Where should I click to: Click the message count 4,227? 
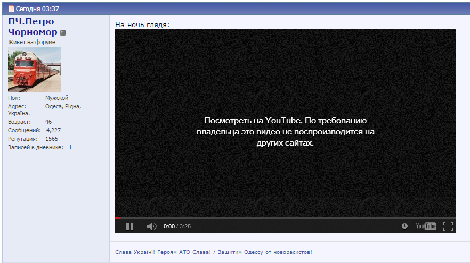click(53, 130)
